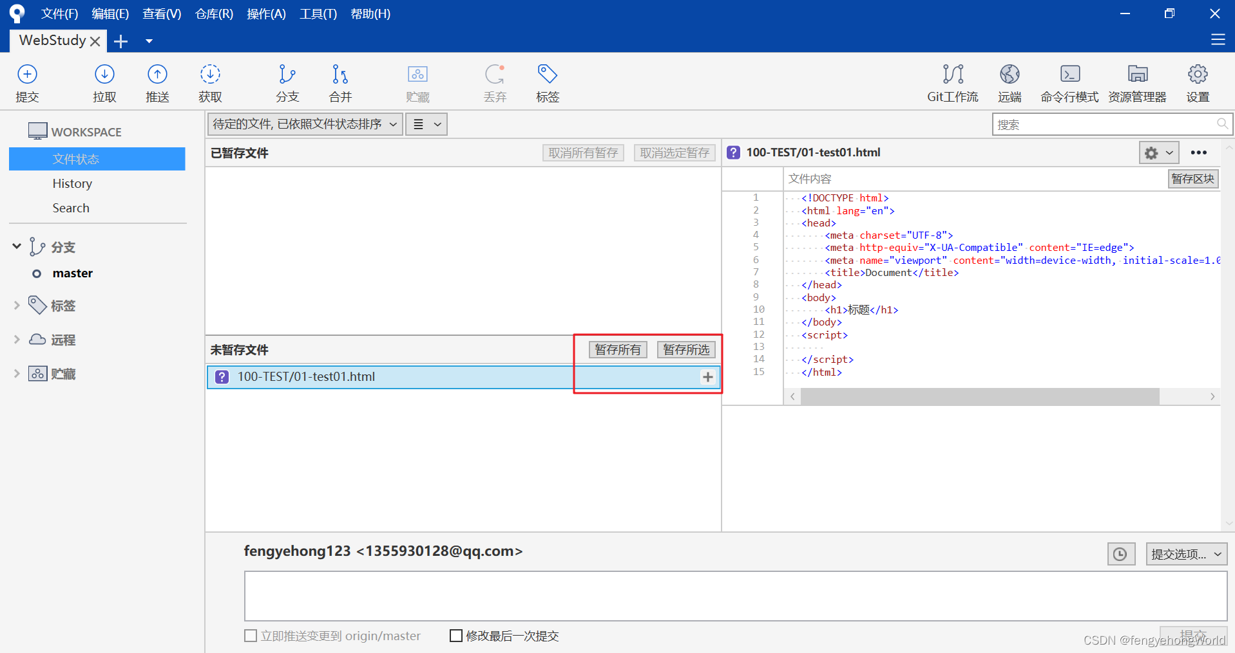Click the clock commit history icon
This screenshot has height=653, width=1235.
(x=1120, y=554)
